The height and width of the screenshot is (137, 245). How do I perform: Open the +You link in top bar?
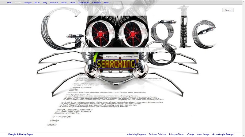click(x=9, y=3)
